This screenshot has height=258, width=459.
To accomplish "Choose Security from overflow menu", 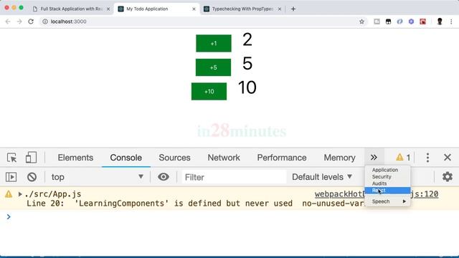I will [x=387, y=177].
